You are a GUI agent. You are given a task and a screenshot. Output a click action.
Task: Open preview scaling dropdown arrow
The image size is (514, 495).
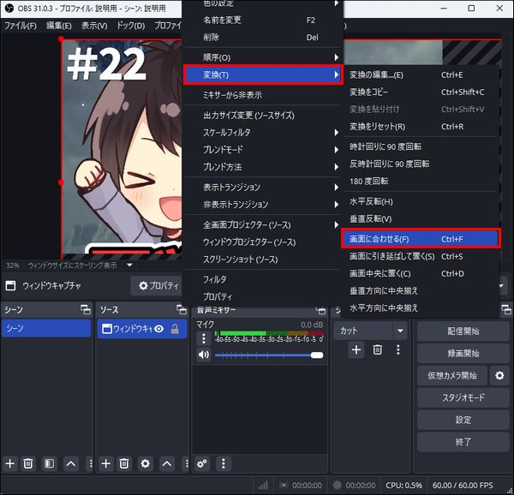click(x=129, y=265)
